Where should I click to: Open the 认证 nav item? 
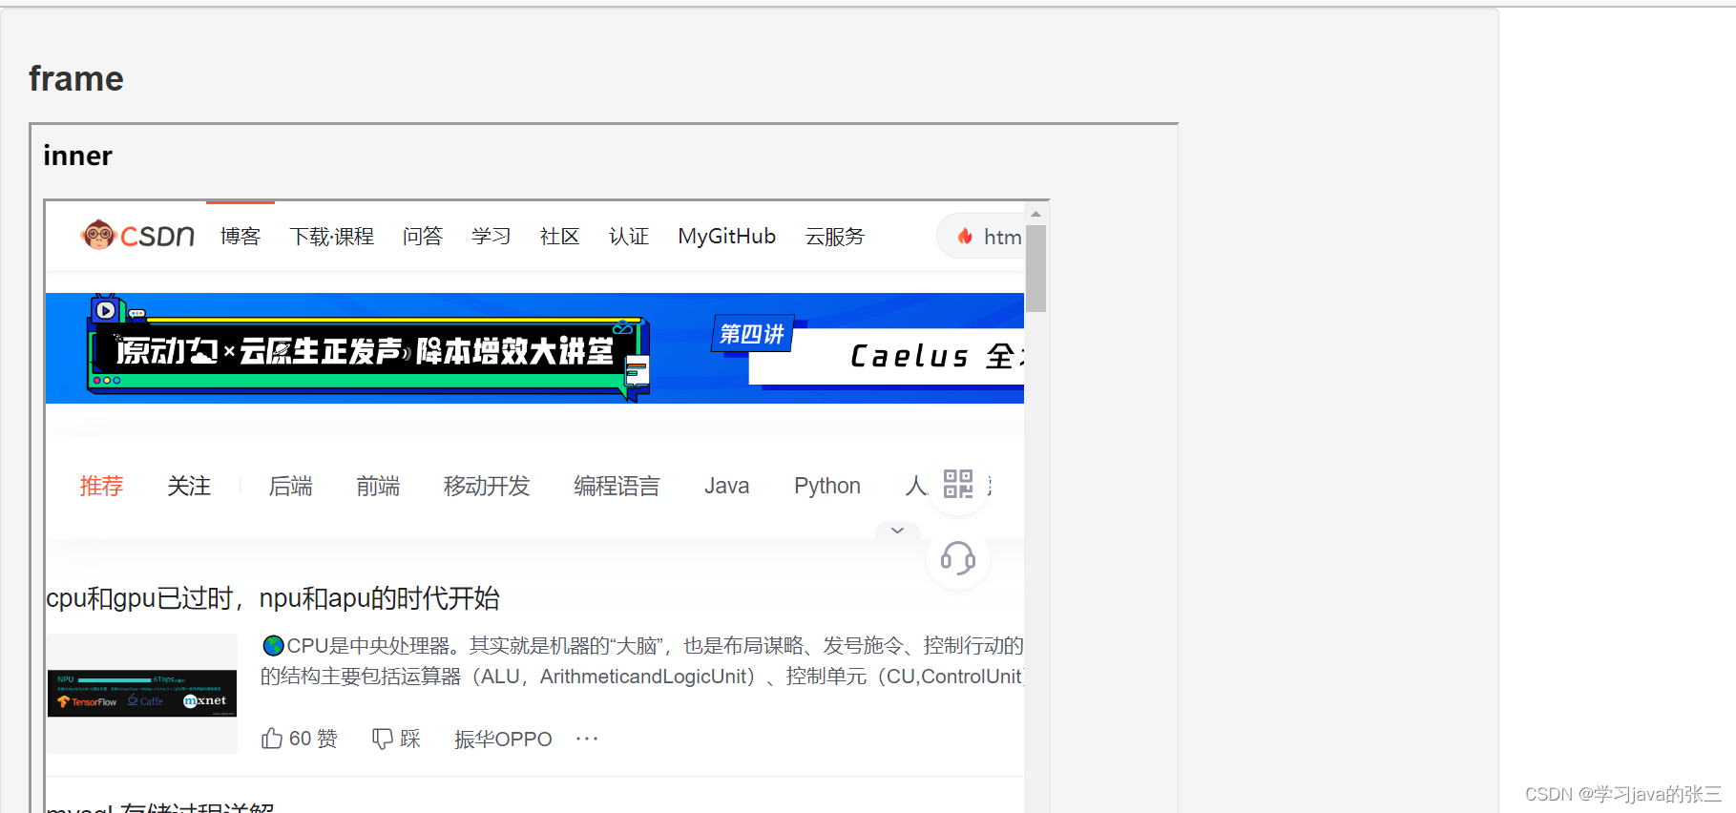coord(629,237)
